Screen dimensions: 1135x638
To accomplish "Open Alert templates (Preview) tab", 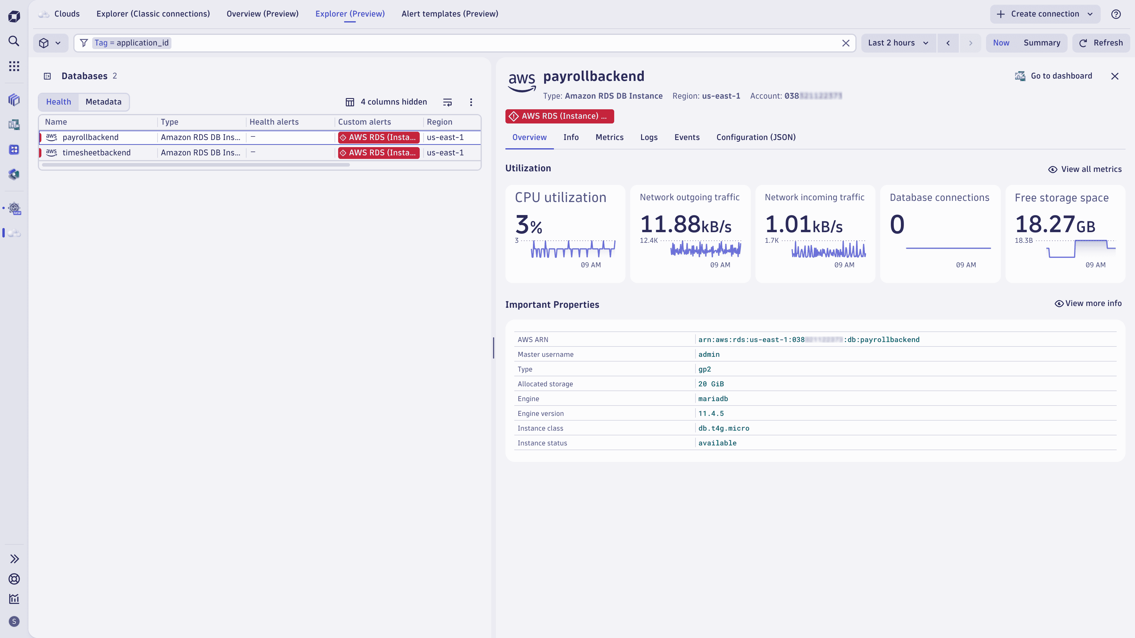I will 450,14.
